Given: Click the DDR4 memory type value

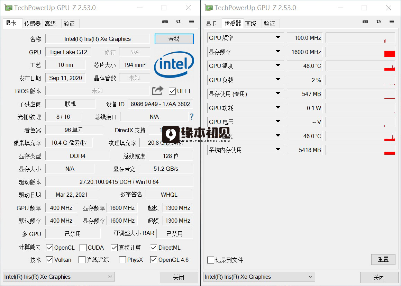Looking at the screenshot, I should [x=78, y=156].
